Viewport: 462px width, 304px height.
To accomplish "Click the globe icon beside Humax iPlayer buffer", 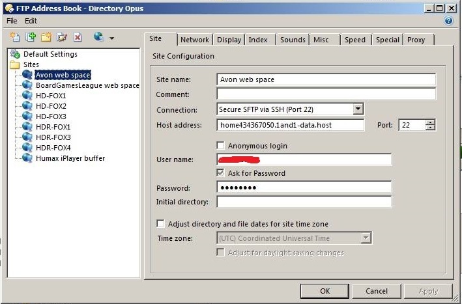I will coord(27,158).
